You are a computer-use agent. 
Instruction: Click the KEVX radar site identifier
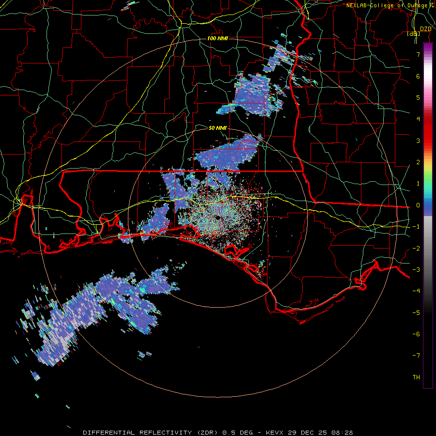coord(275,433)
